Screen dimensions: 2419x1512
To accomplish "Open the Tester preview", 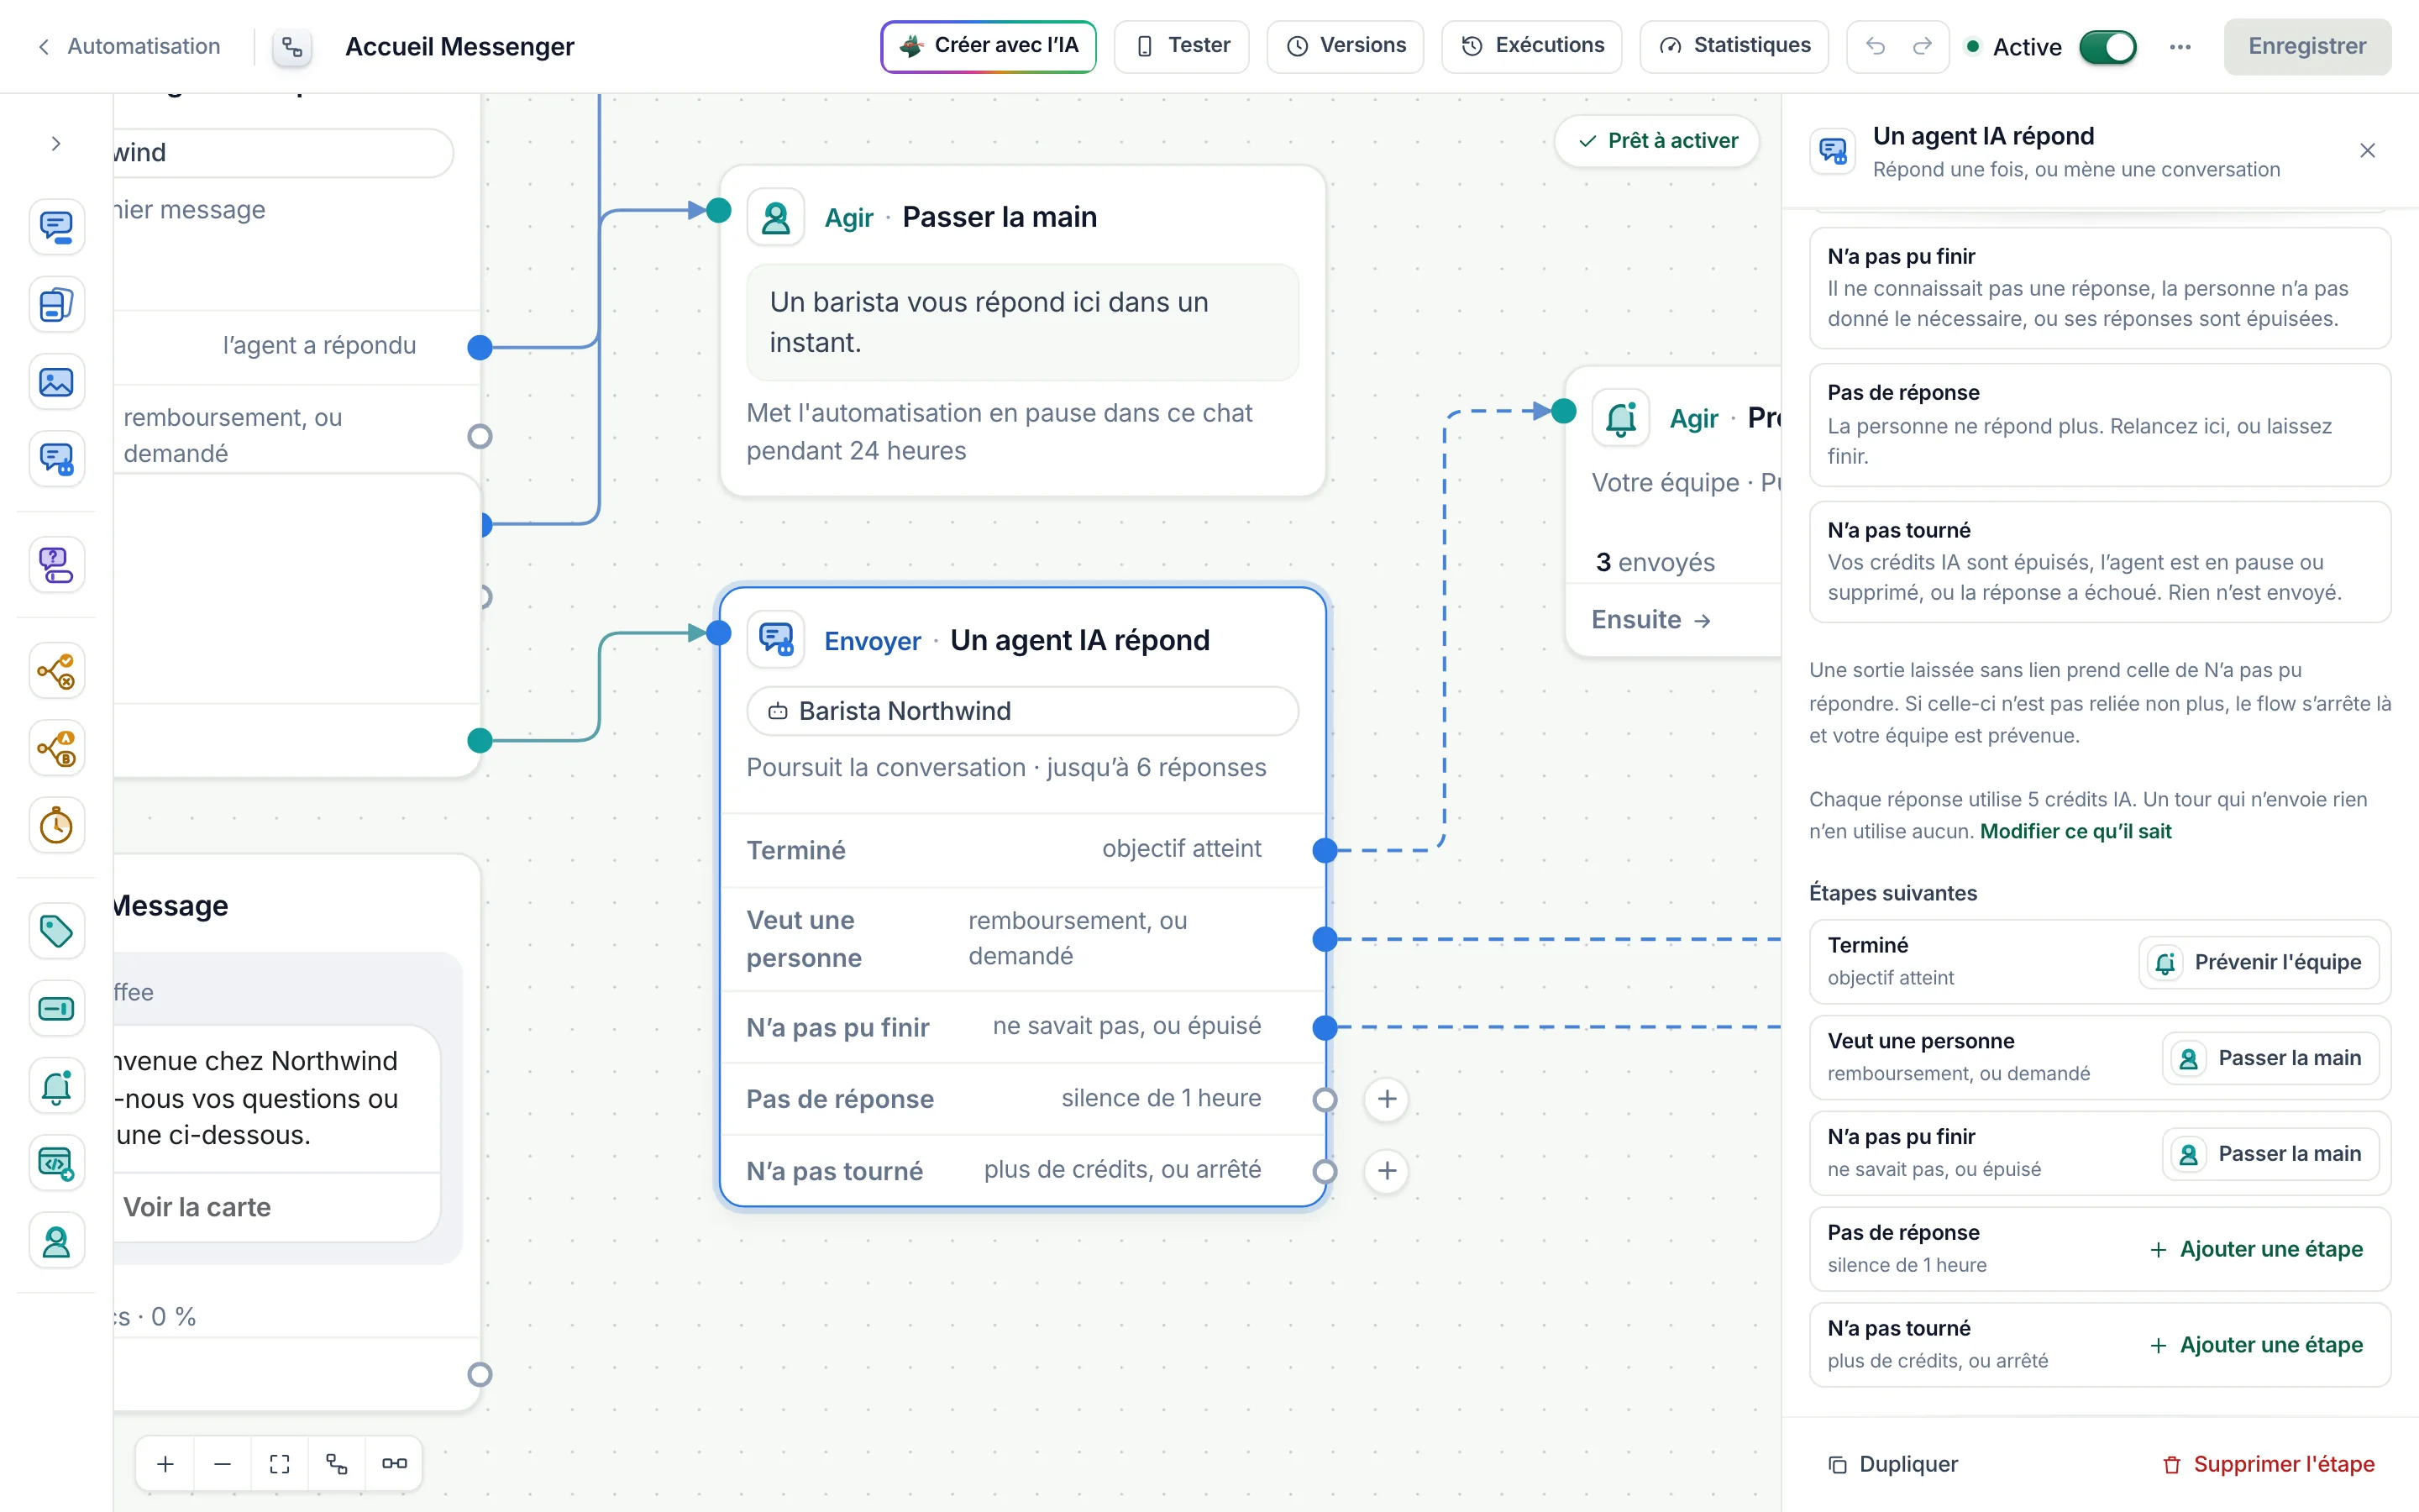I will (1182, 46).
